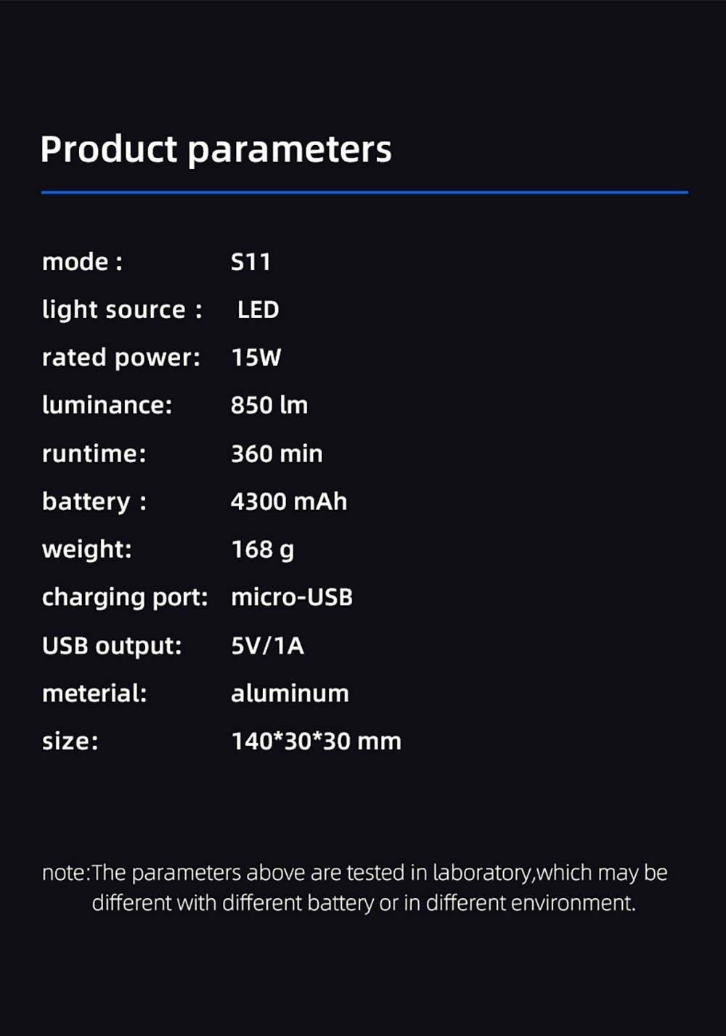Click the "rated power:" label
The height and width of the screenshot is (1036, 726).
(121, 358)
